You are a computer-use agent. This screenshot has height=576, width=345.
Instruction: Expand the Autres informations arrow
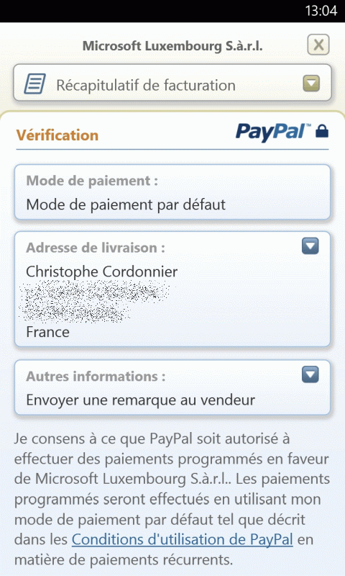click(310, 374)
